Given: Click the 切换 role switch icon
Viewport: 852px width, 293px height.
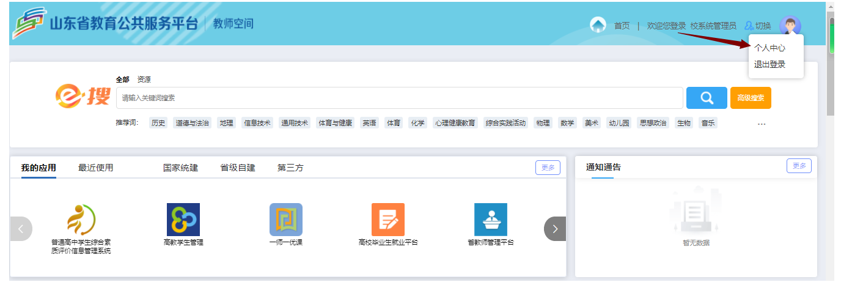Looking at the screenshot, I should 749,26.
